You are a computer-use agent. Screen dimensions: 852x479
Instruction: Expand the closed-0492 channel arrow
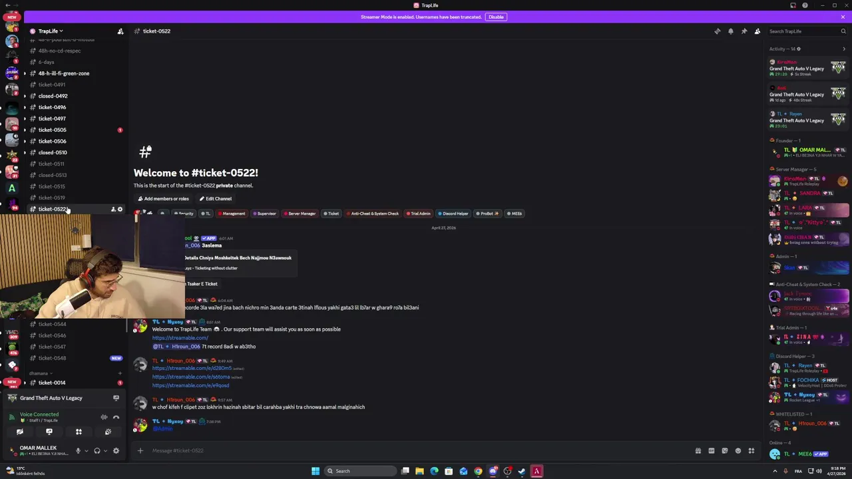25,96
